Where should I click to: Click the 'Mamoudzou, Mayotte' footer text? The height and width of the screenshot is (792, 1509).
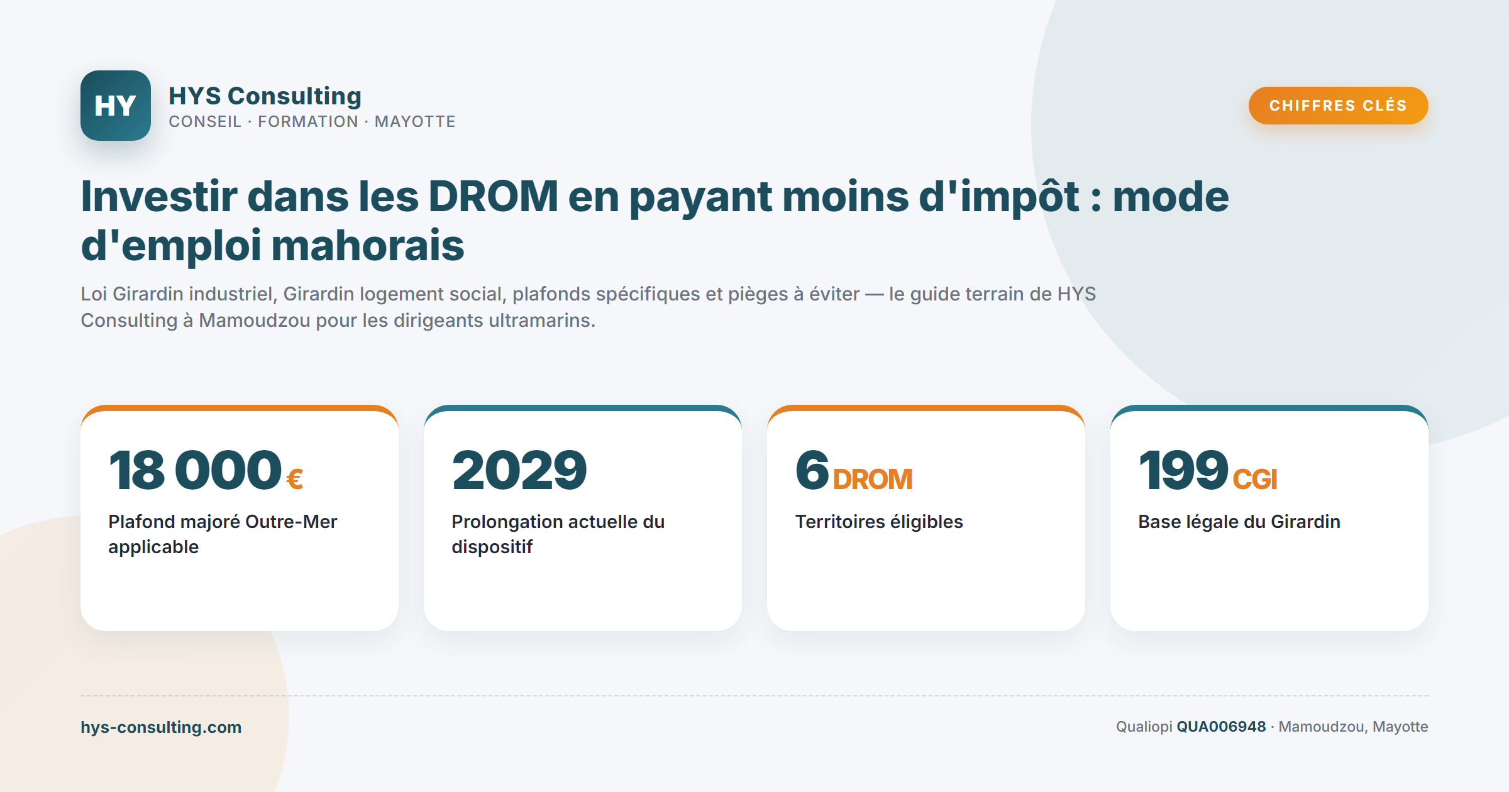(x=1353, y=727)
